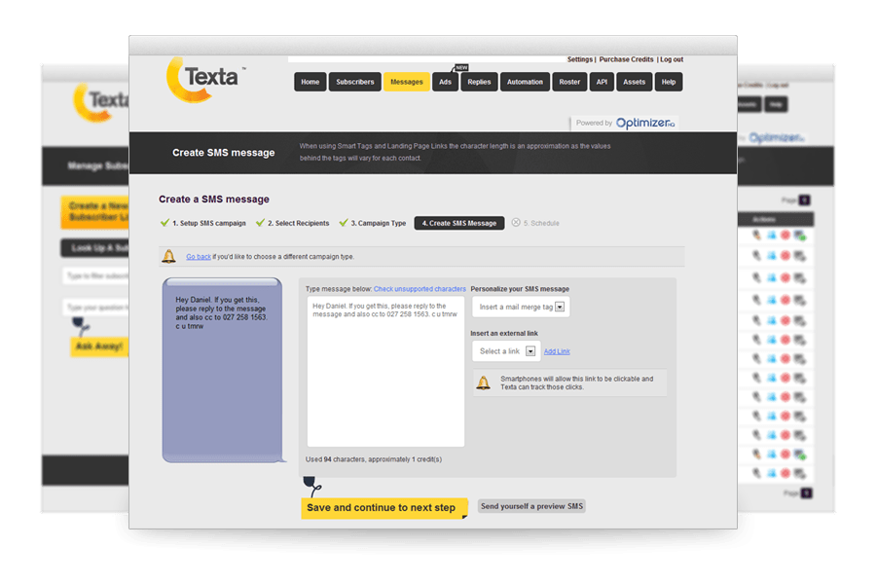Click the purple SMS preview bubble

coord(222,370)
